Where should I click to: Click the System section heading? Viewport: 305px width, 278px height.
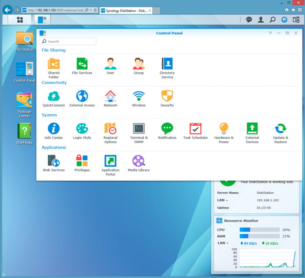49,115
